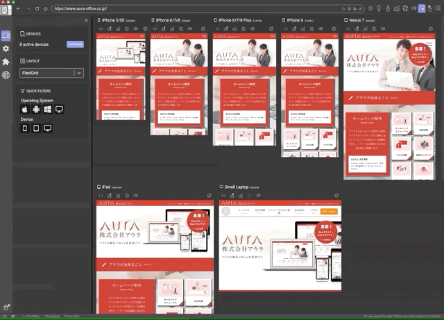444x320 pixels.
Task: Open the network globe panel in sidebar
Action: 6,75
